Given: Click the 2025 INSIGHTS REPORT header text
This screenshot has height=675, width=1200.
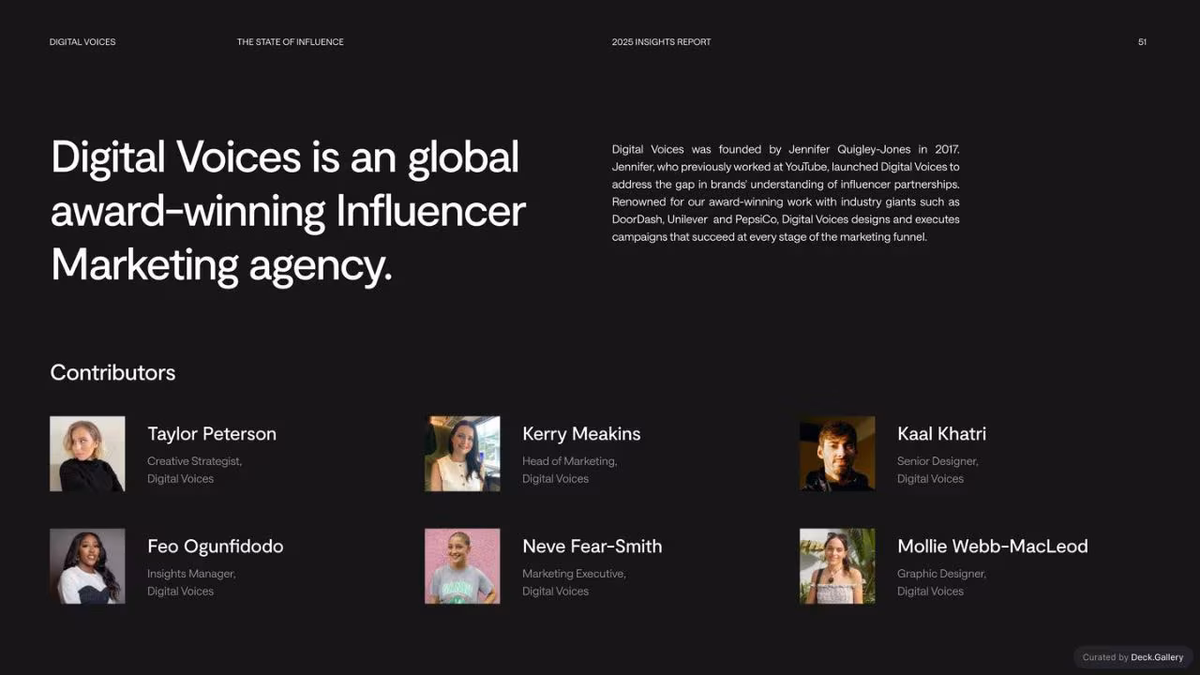Looking at the screenshot, I should 662,42.
